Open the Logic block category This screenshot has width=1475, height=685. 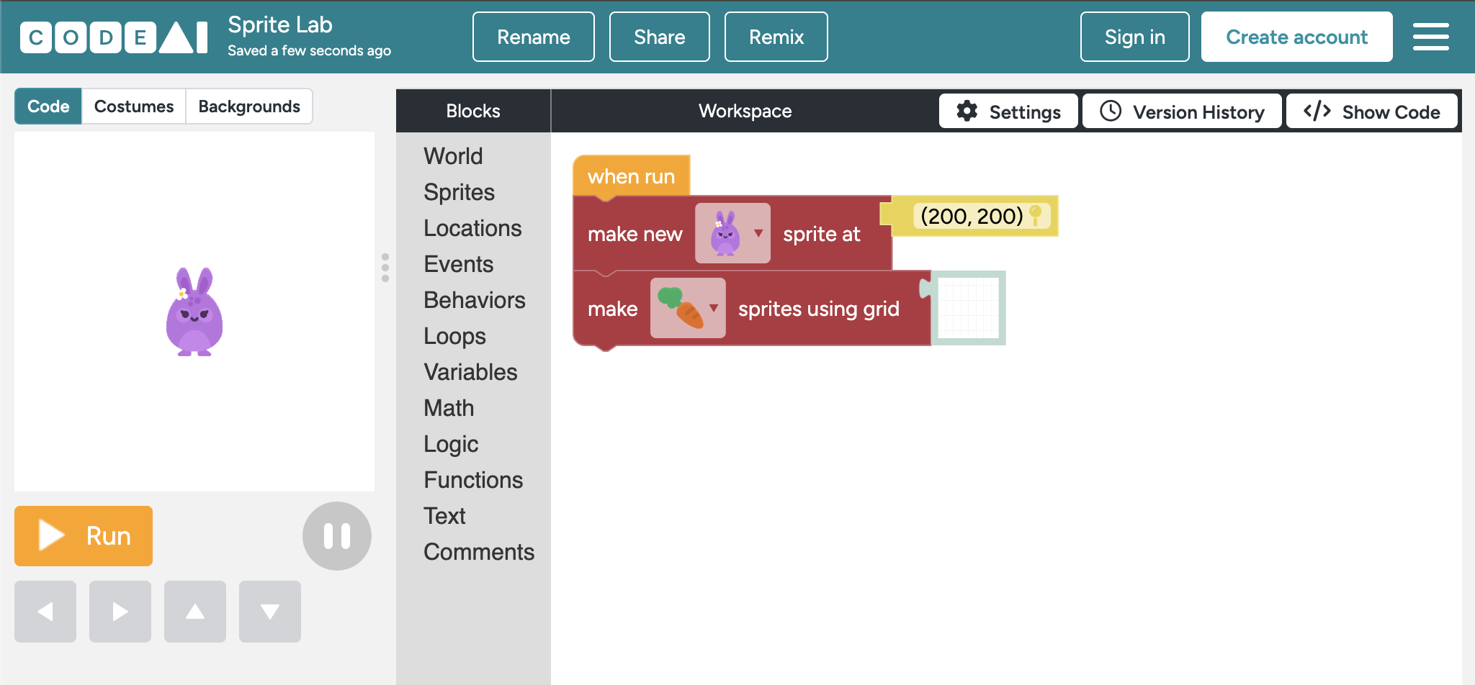[451, 444]
